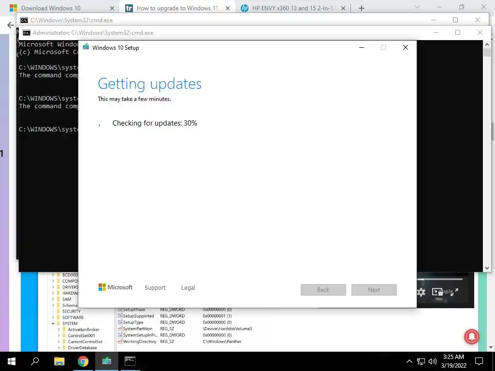Viewport: 495px width, 371px height.
Task: Select the SystemSetupInPr... registry value
Action: (140, 335)
